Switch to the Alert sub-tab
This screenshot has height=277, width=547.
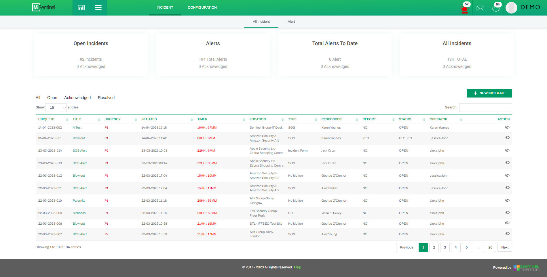tap(291, 22)
